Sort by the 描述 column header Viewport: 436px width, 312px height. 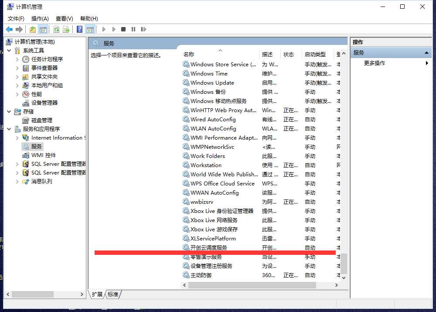pos(267,54)
